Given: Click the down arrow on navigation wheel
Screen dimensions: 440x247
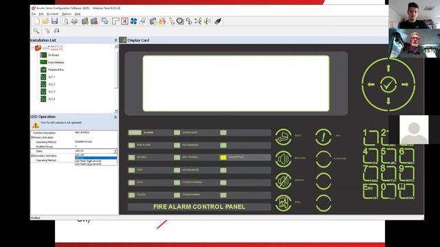Looking at the screenshot, I should coord(388,101).
